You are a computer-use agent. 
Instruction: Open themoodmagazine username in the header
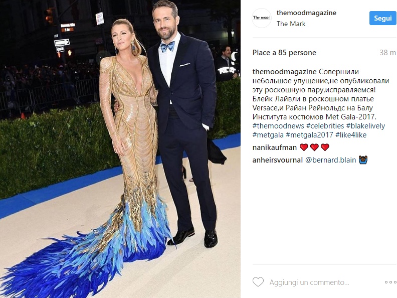(306, 13)
